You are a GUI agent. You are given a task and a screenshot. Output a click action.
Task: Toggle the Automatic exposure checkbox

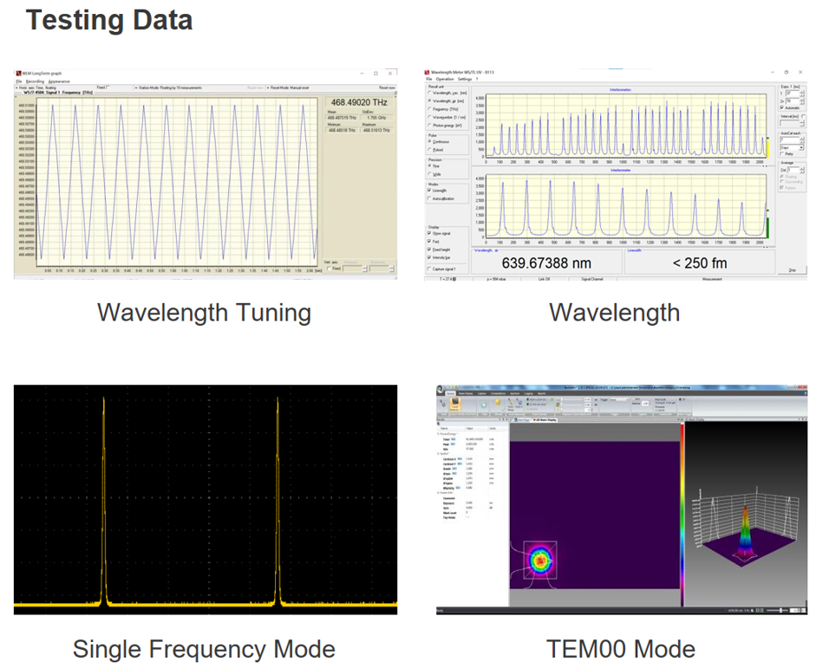[780, 107]
